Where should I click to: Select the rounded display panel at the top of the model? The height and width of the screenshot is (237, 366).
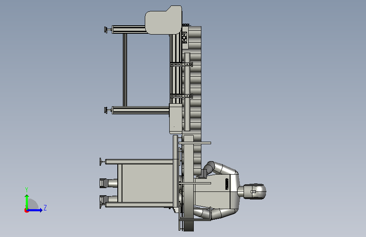[163, 20]
